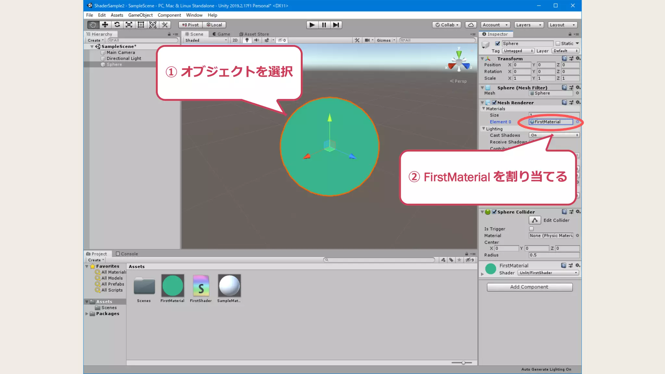
Task: Expand the Packages folder
Action: pyautogui.click(x=87, y=314)
